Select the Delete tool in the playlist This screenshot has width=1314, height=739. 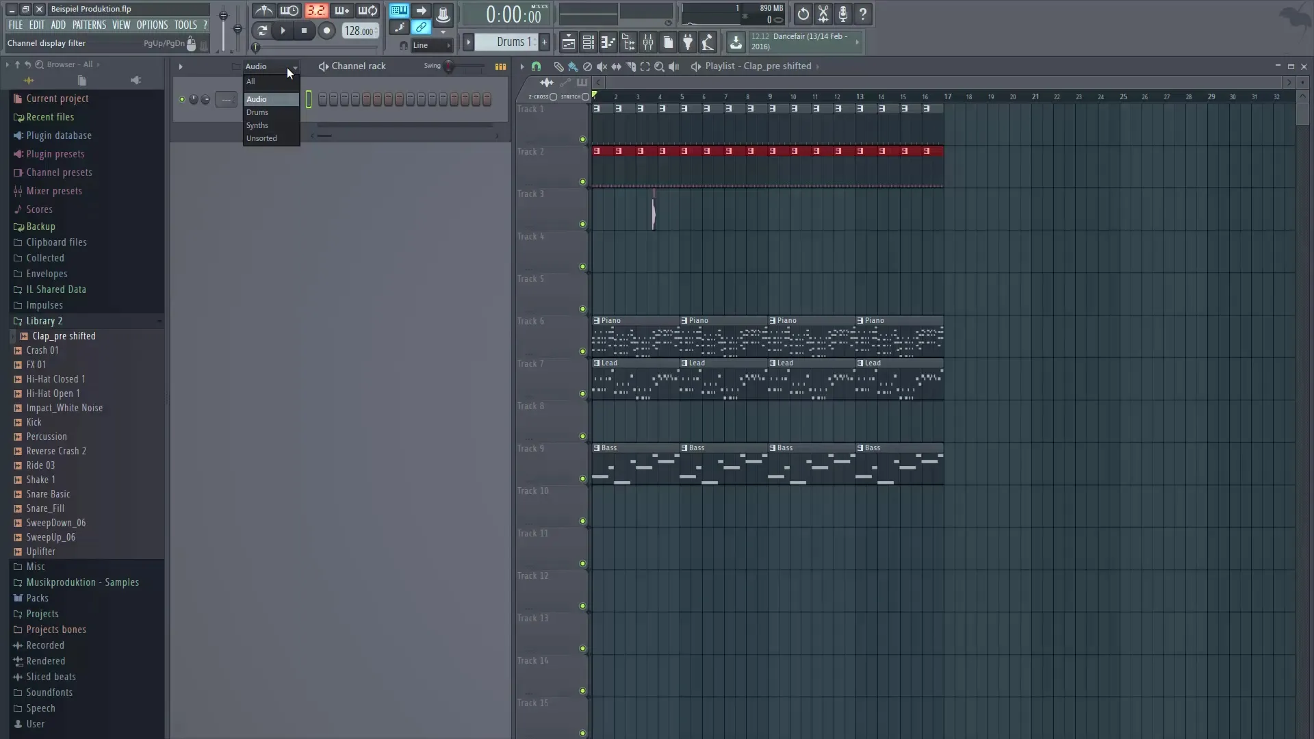tap(587, 66)
